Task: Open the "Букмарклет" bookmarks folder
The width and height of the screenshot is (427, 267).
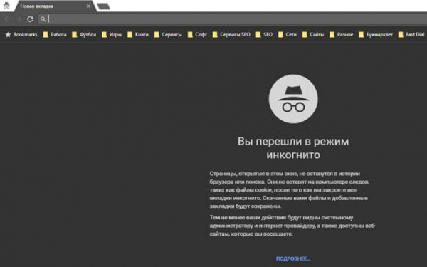Action: point(376,35)
